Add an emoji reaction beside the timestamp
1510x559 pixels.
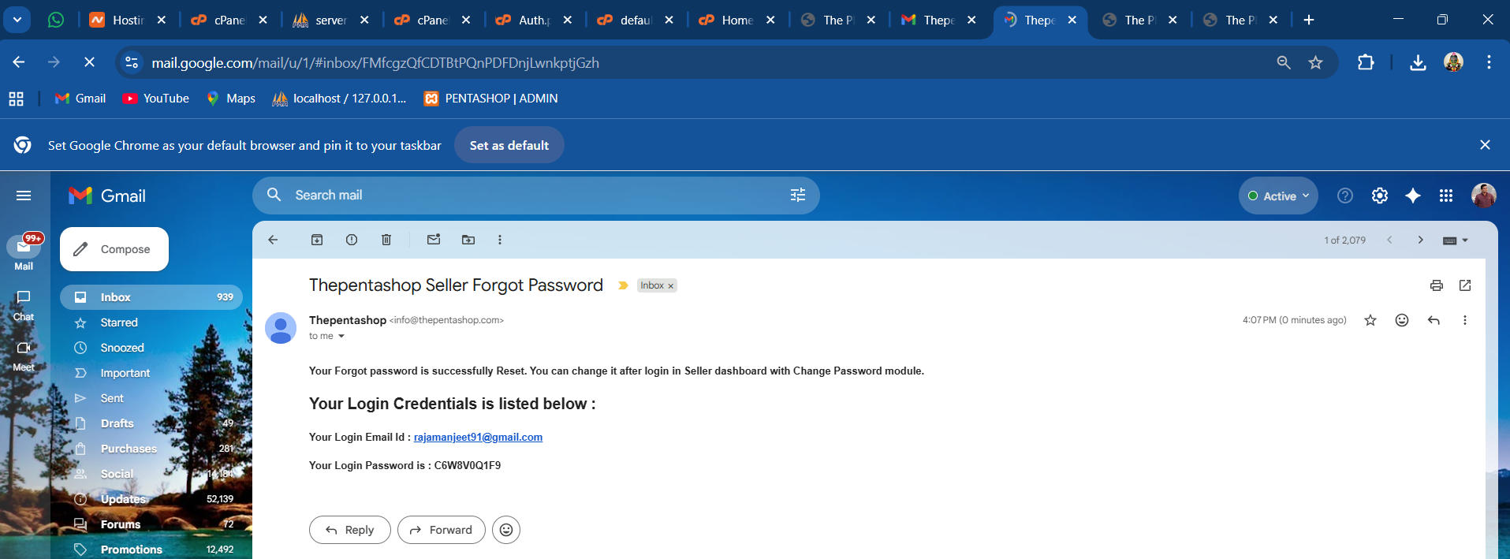[1402, 320]
